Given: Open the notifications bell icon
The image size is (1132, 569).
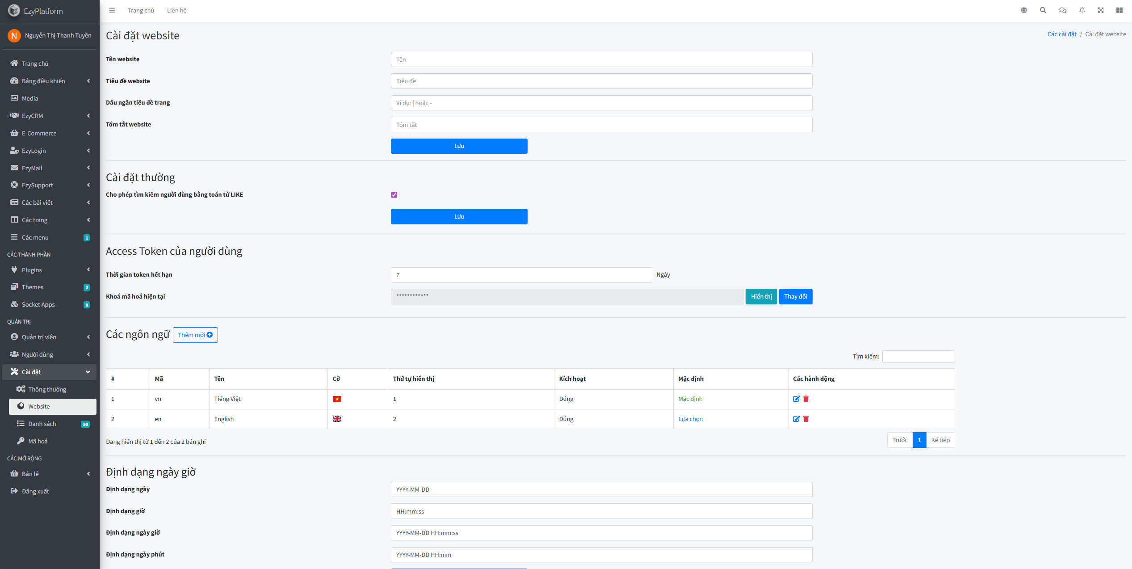Looking at the screenshot, I should pyautogui.click(x=1082, y=10).
